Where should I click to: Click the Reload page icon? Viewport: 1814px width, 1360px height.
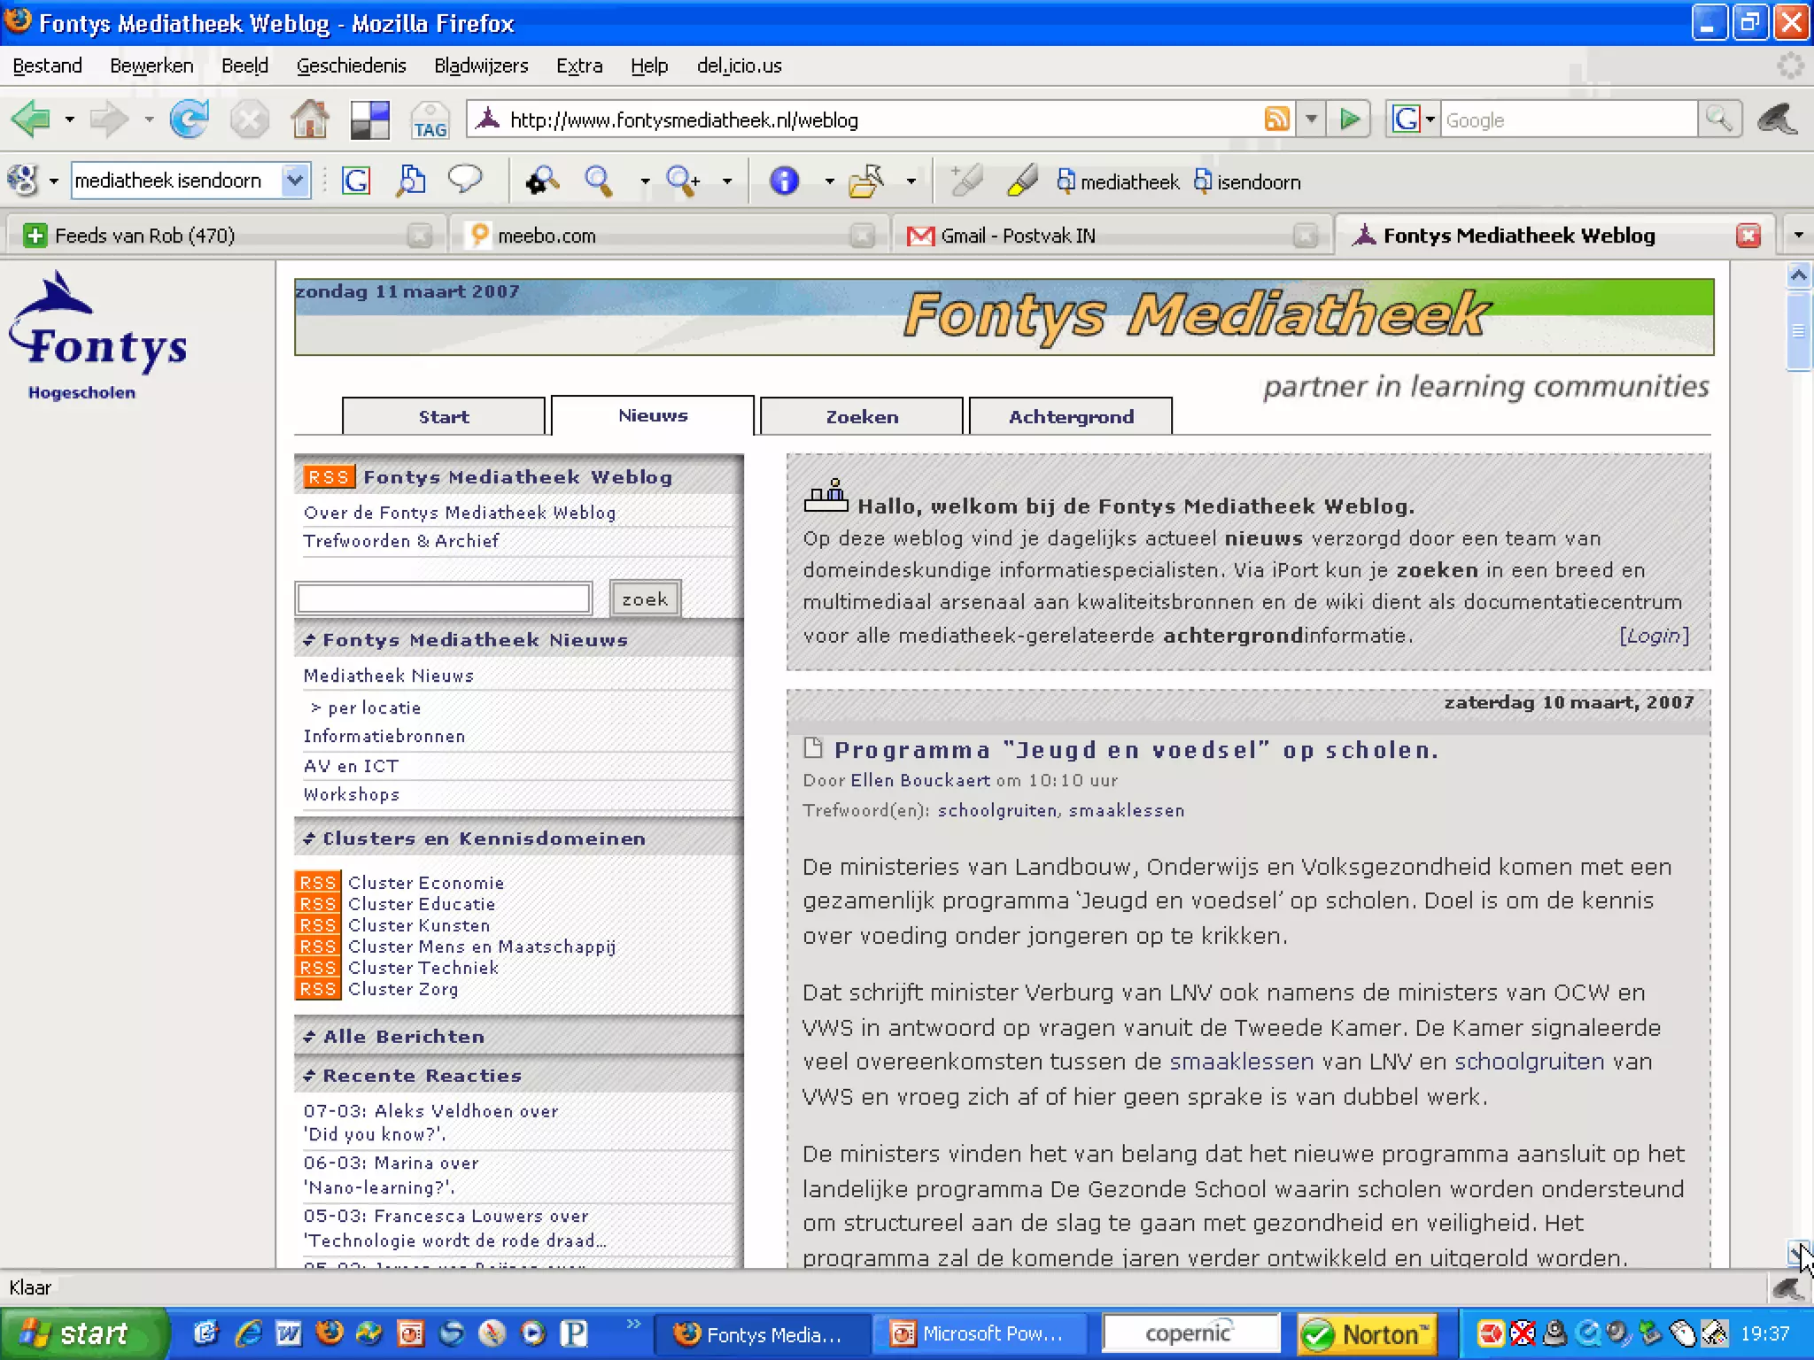coord(189,120)
